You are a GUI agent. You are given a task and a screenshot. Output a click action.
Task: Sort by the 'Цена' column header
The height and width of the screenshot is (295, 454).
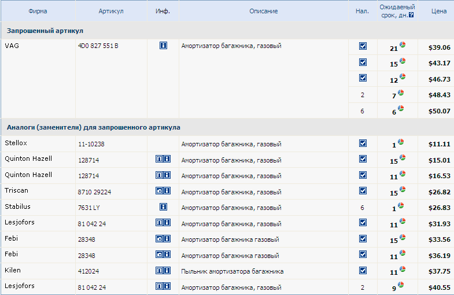pos(439,11)
